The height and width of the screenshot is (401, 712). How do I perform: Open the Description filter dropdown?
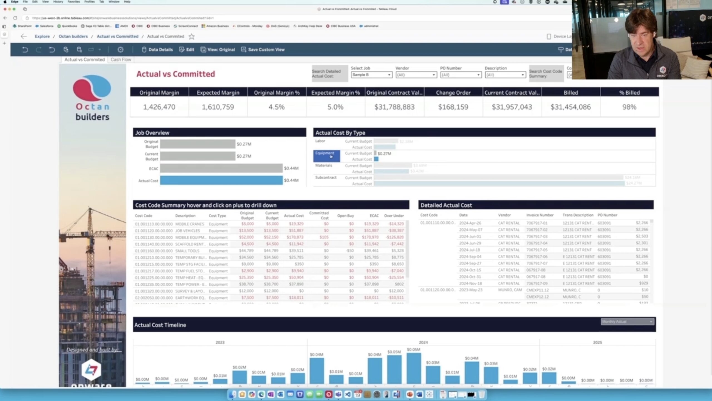(505, 75)
